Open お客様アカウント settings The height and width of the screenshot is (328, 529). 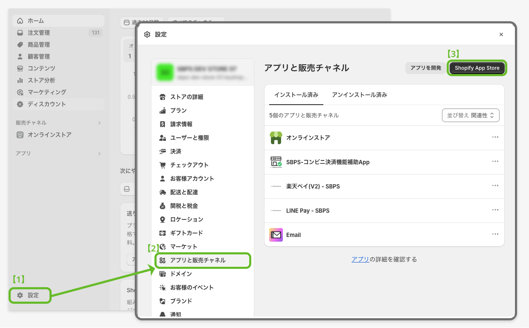(x=203, y=179)
